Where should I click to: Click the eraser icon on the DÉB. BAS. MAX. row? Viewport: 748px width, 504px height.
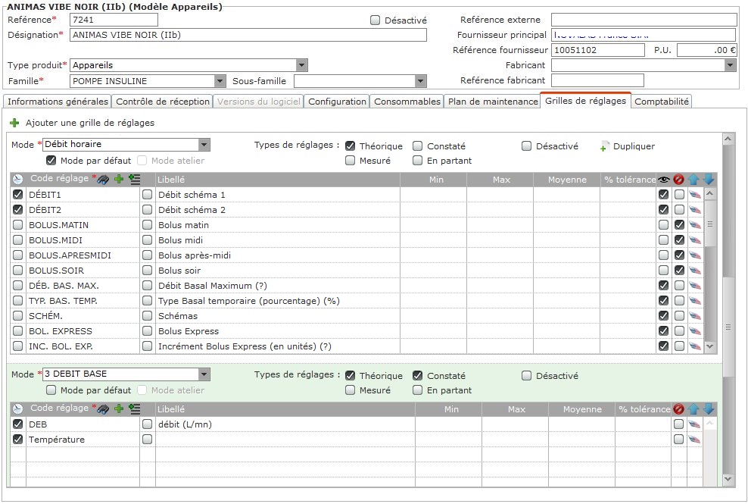(695, 286)
